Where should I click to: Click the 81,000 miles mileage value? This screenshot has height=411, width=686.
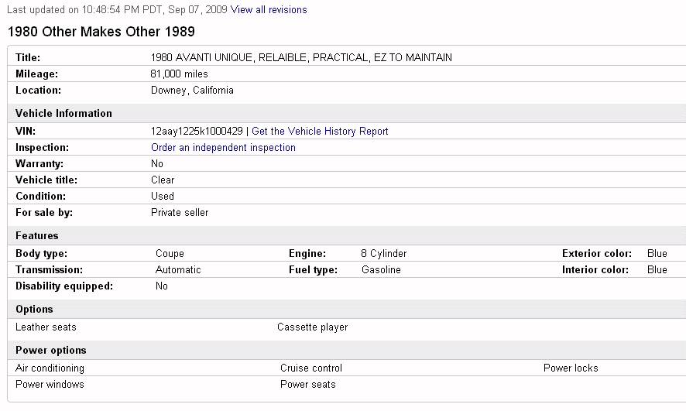[x=179, y=74]
